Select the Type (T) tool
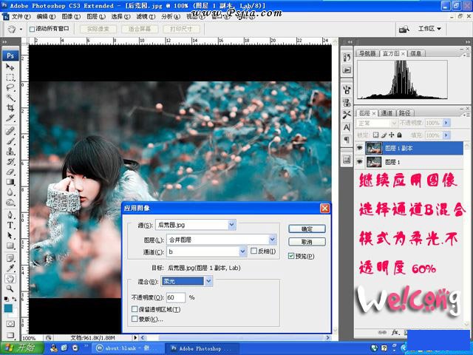This screenshot has height=355, width=473. [10, 225]
